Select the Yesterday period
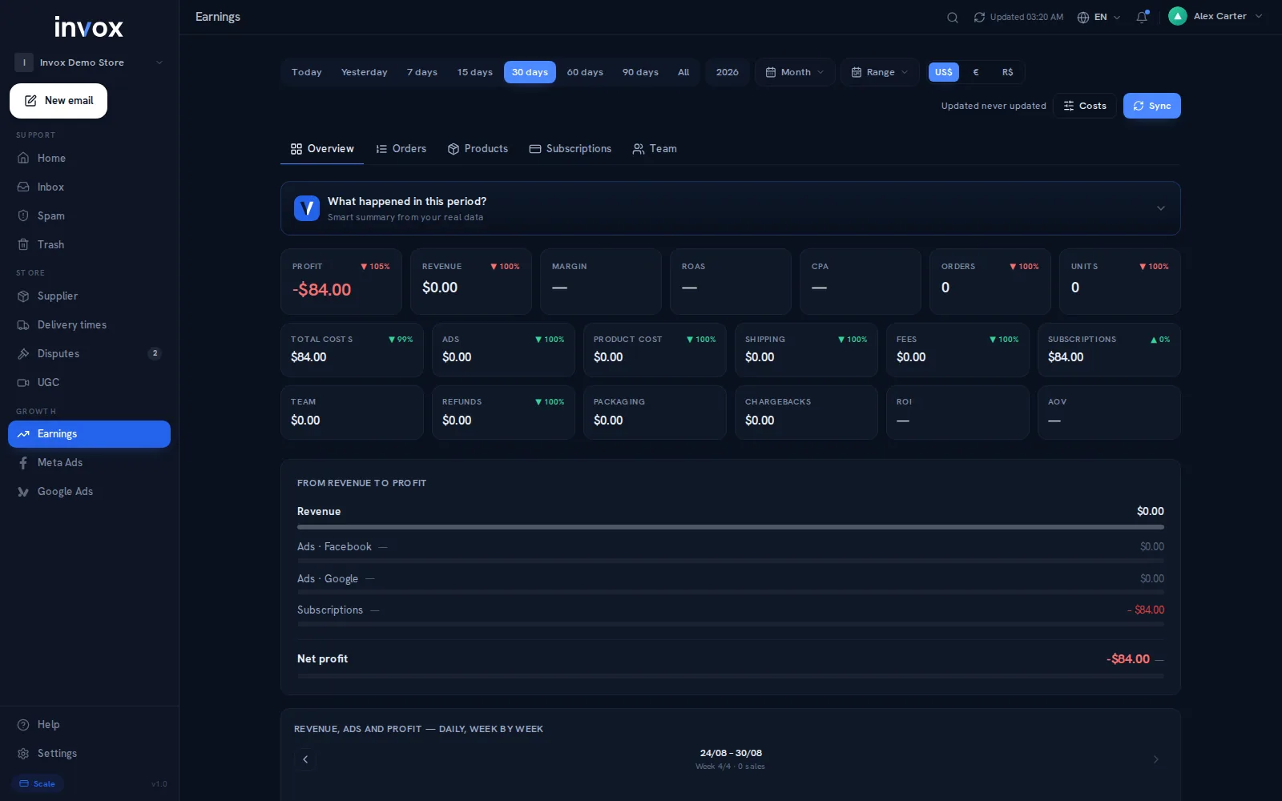 pyautogui.click(x=364, y=72)
